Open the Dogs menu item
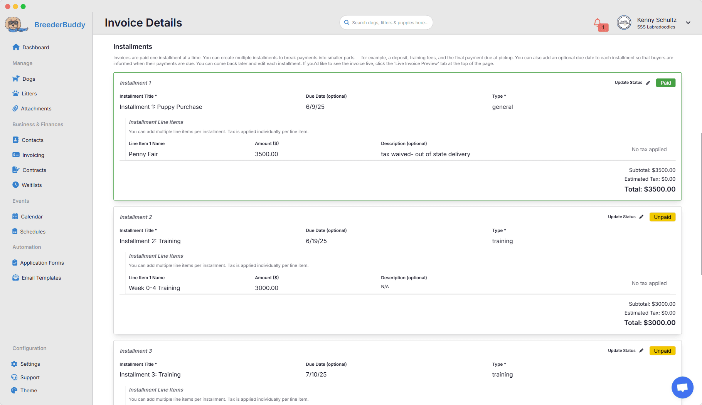702x405 pixels. click(x=24, y=79)
